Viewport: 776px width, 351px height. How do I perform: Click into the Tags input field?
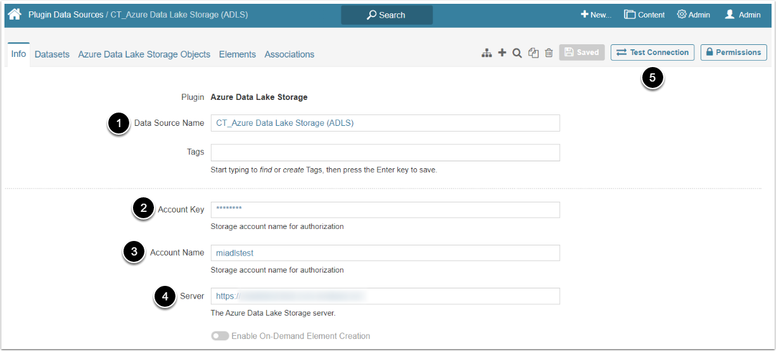pos(385,152)
